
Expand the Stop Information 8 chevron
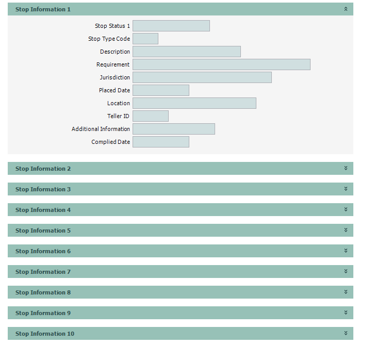coord(346,292)
